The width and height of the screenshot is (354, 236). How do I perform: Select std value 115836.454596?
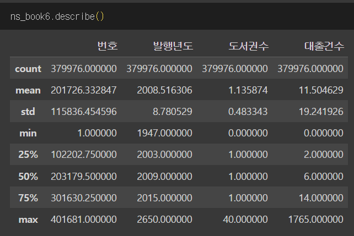point(83,112)
